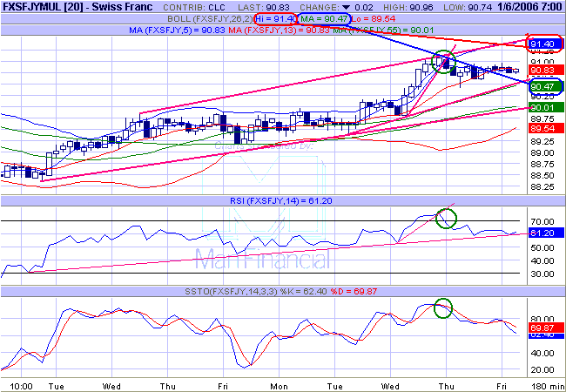Click the red "%D = 69.87" text
The width and height of the screenshot is (566, 392).
point(352,291)
